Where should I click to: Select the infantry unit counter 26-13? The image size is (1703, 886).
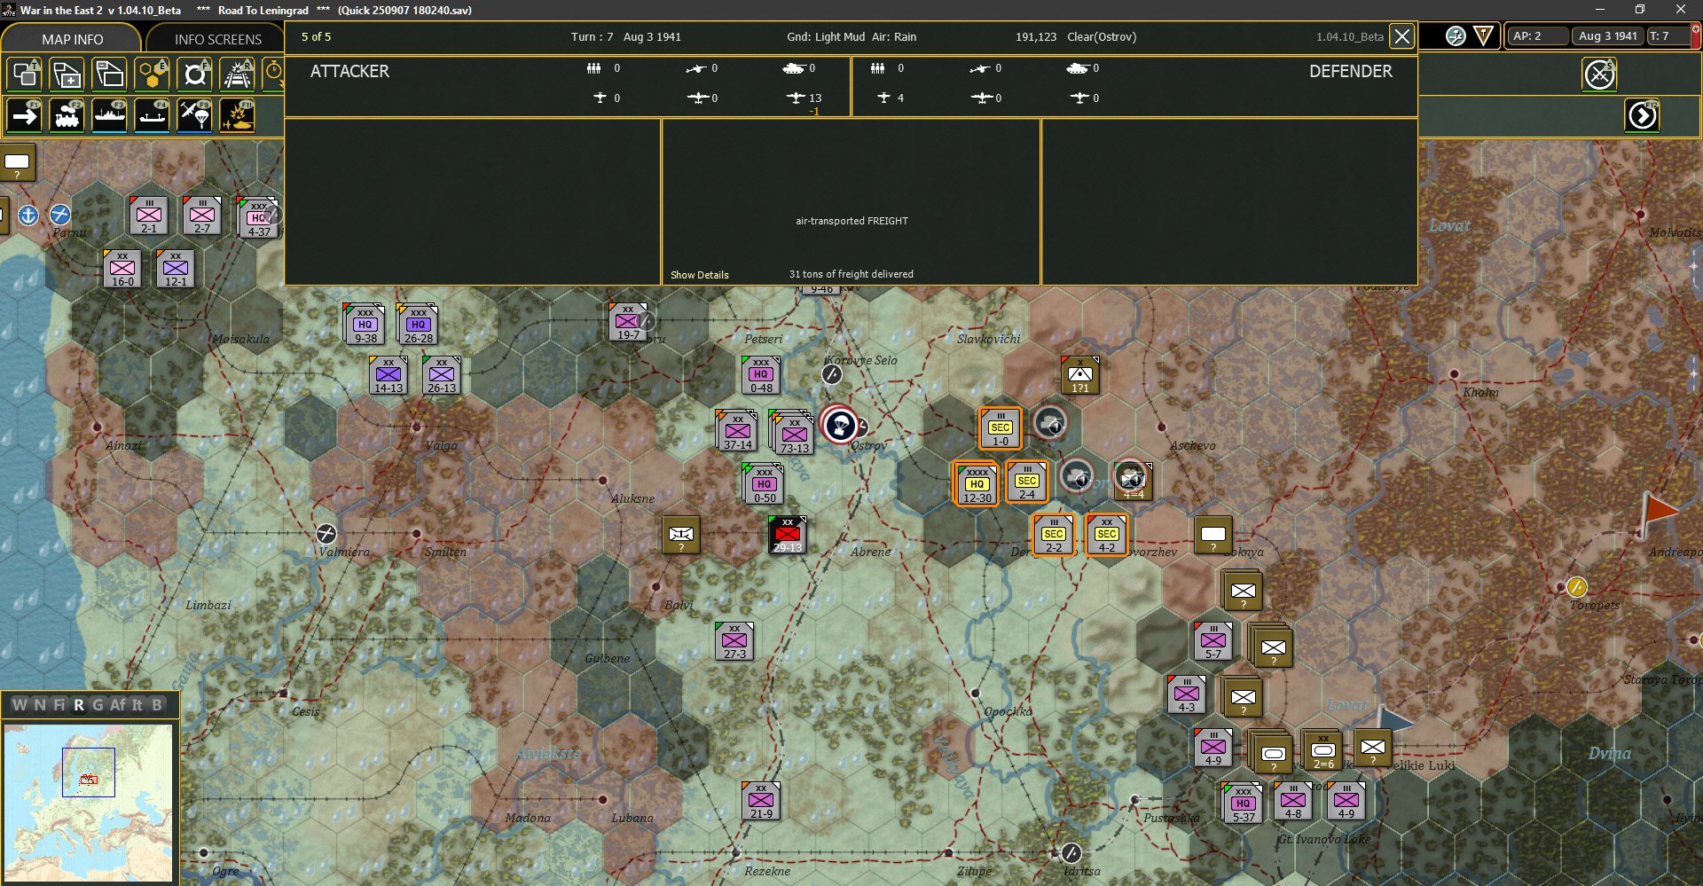[442, 375]
